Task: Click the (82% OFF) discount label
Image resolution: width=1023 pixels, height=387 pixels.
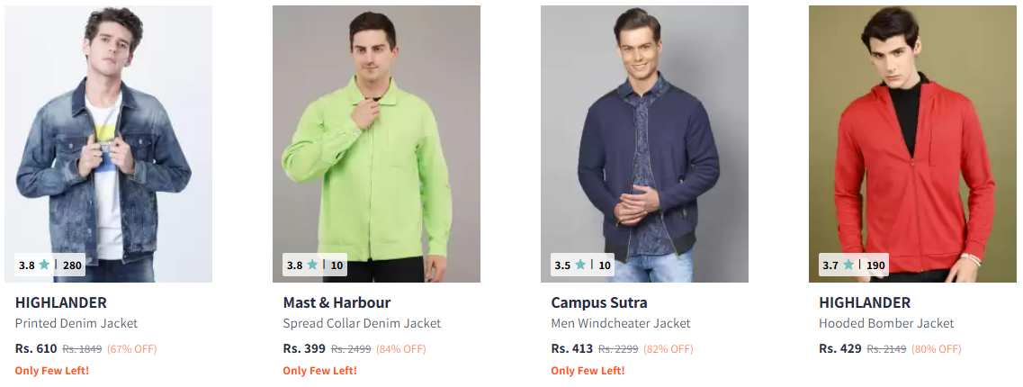Action: tap(669, 349)
